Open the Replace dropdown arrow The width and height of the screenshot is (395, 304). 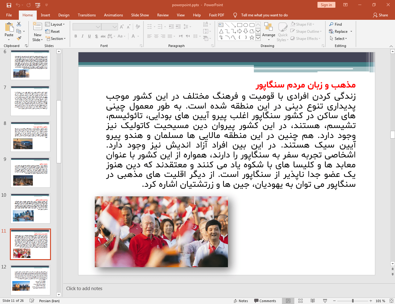coord(351,32)
